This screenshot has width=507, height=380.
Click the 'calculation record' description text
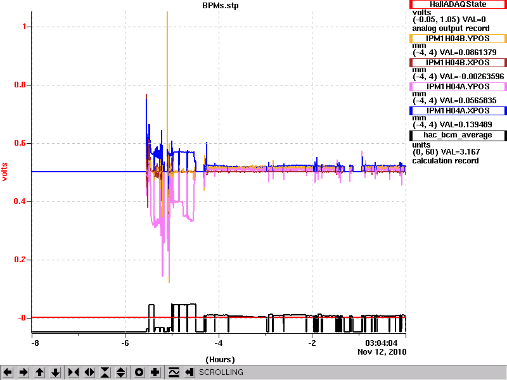(446, 161)
